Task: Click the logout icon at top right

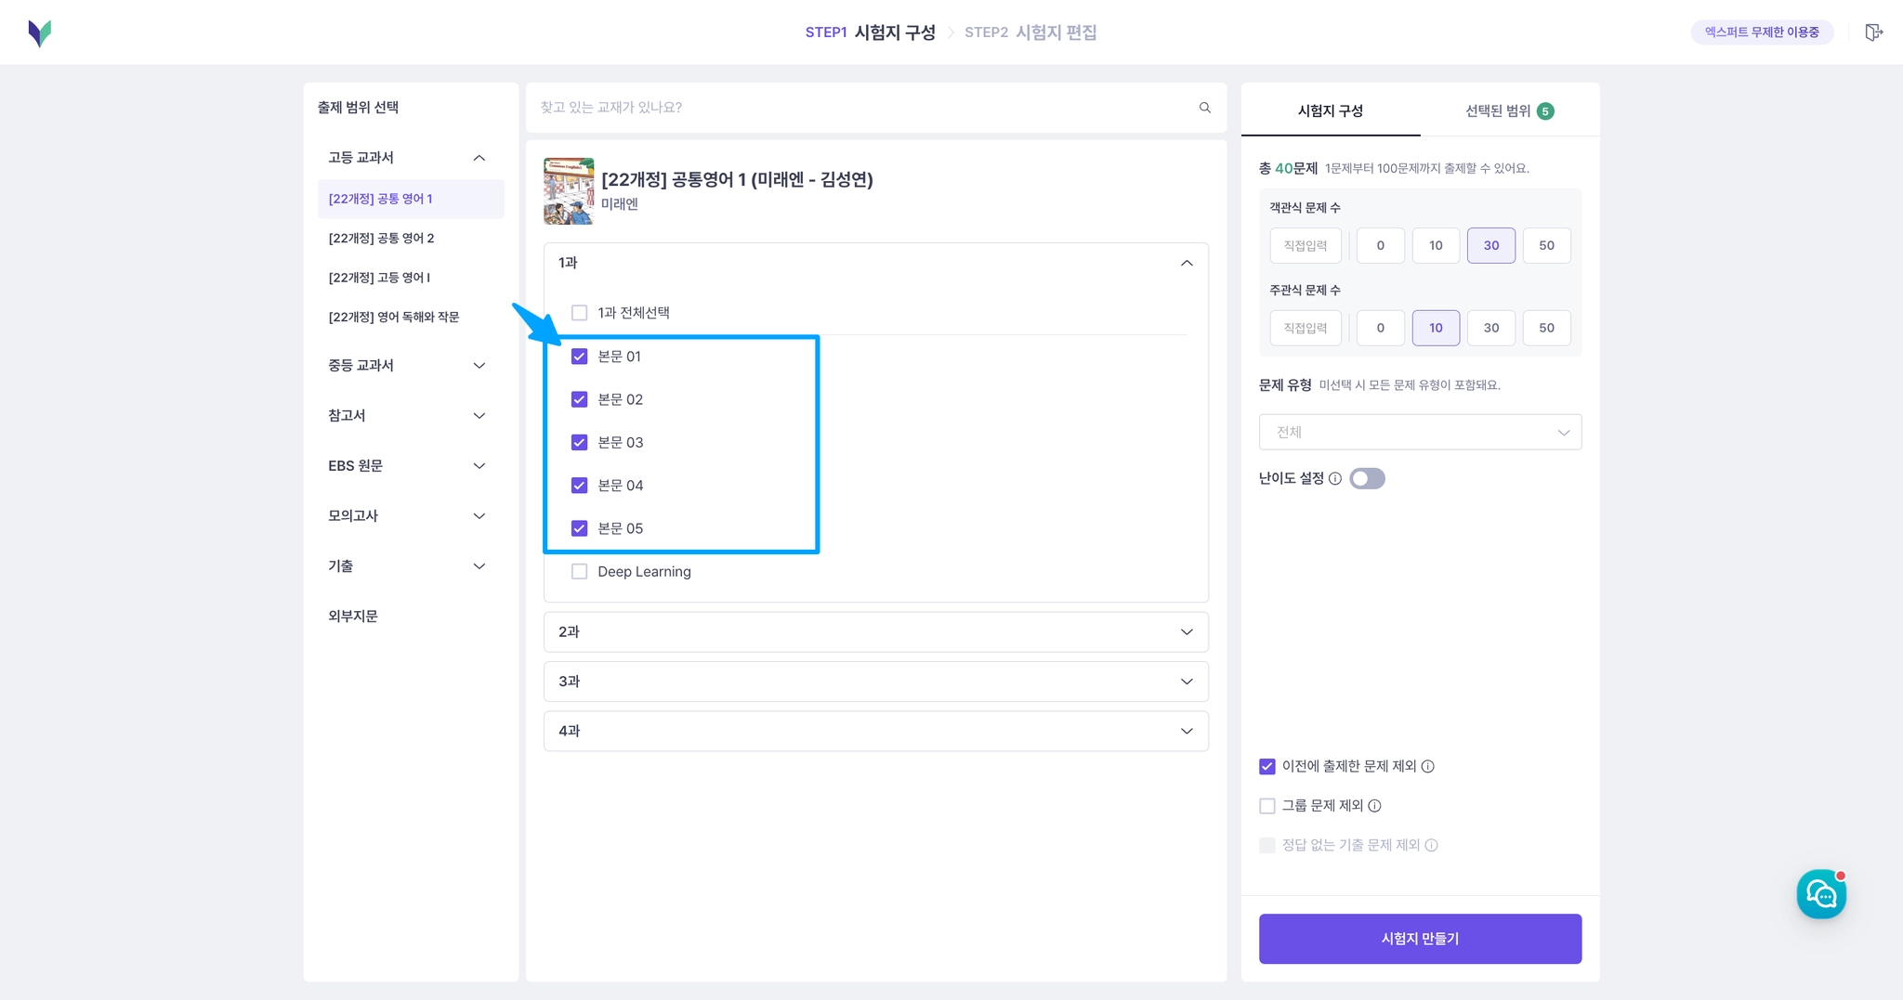Action: point(1873,32)
